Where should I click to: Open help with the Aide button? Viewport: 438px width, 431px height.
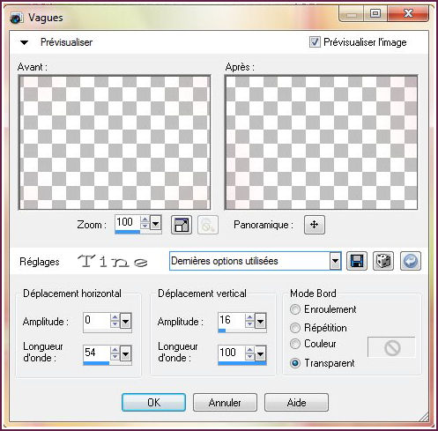point(296,402)
